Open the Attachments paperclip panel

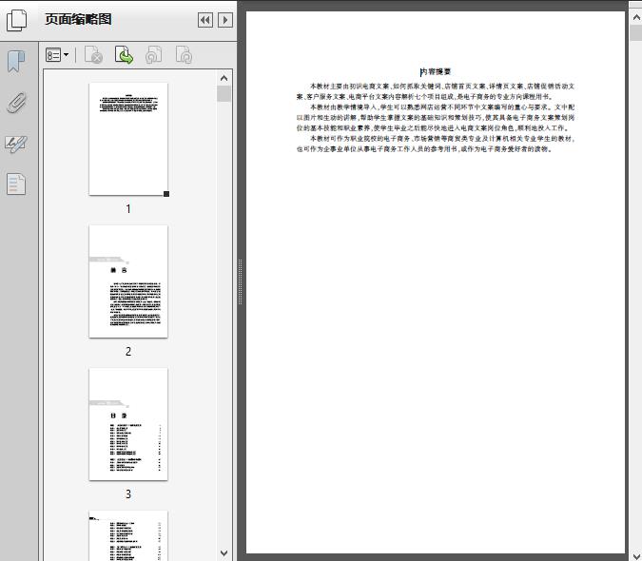coord(16,103)
